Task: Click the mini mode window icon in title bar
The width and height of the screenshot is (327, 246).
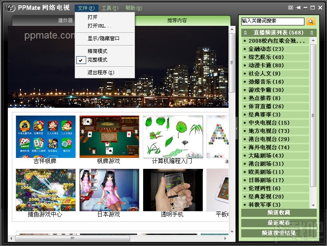Action: (290, 8)
